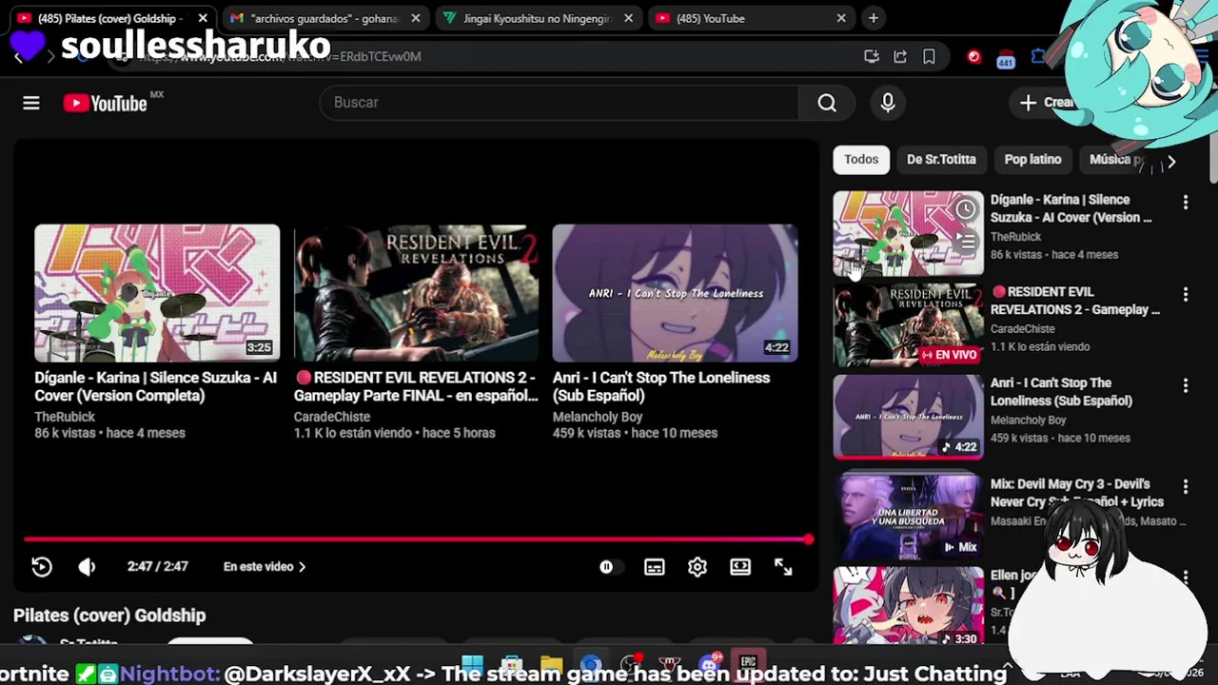
Task: Open TheRubick channel under endscreen video
Action: pyautogui.click(x=65, y=417)
